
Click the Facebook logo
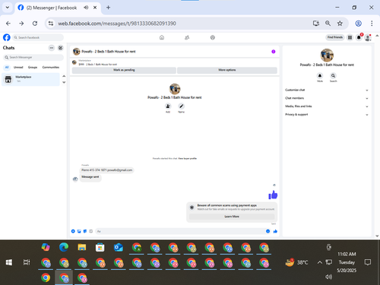coord(7,37)
